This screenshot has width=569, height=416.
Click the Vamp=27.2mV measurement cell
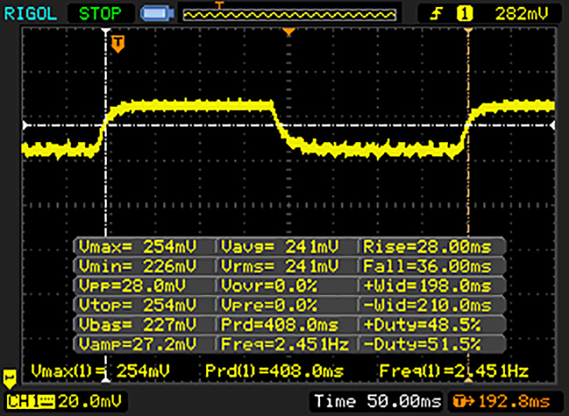(144, 344)
